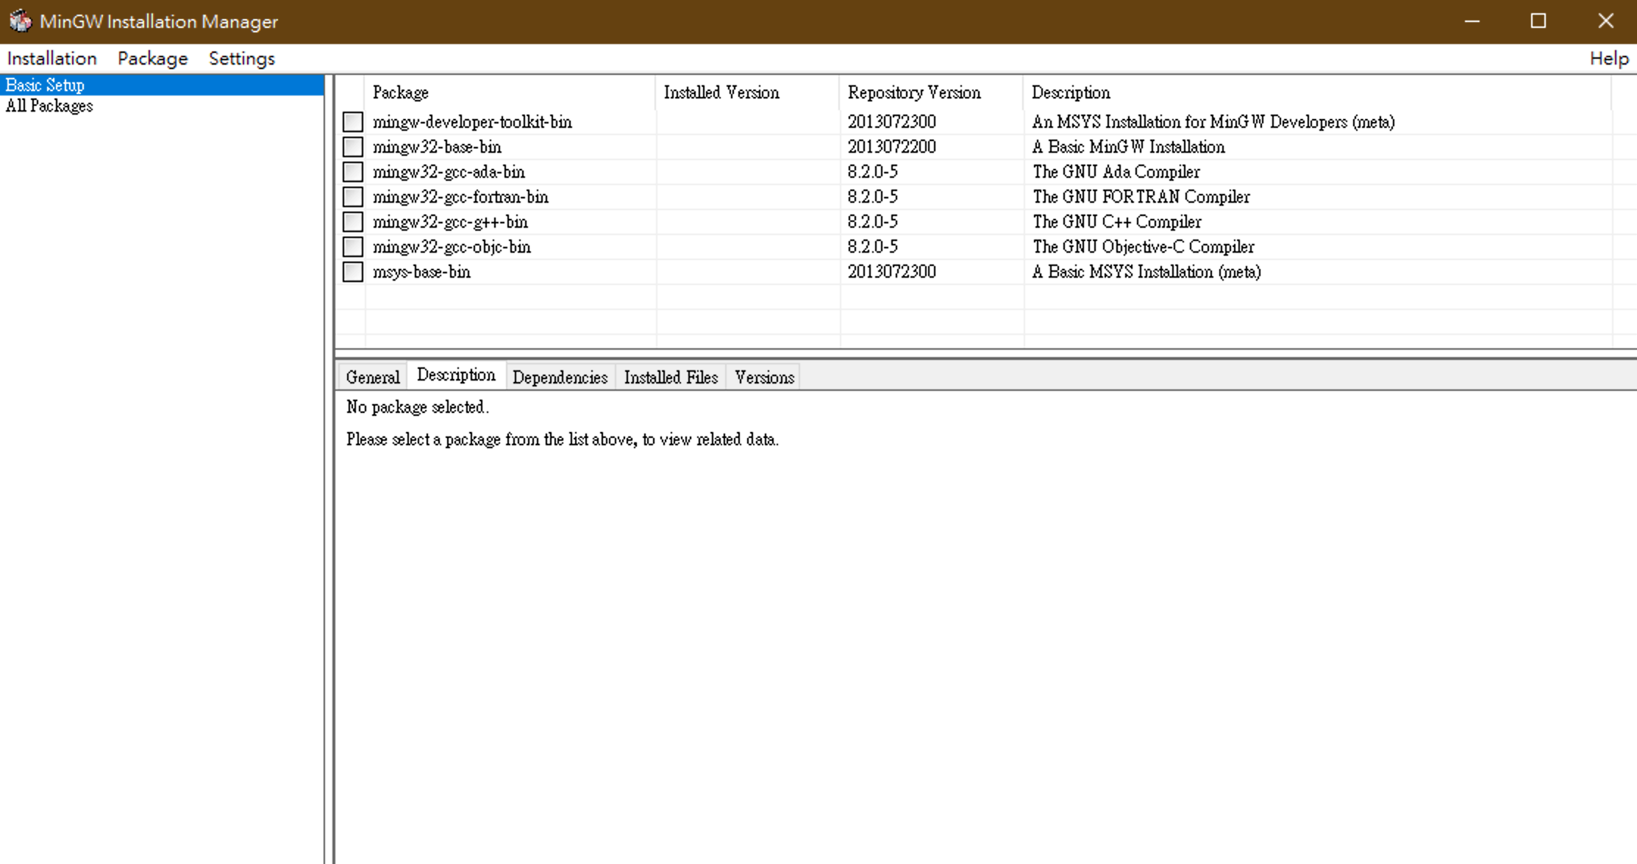Open the Help menu
The width and height of the screenshot is (1637, 864).
tap(1608, 59)
